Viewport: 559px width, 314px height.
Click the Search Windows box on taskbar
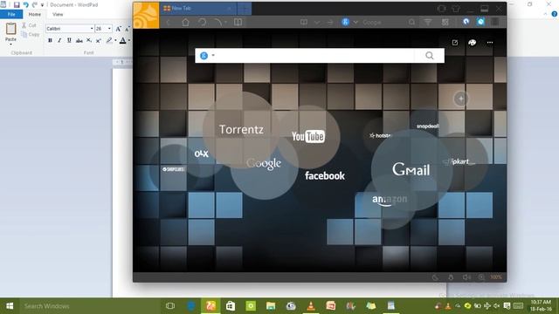[89, 306]
